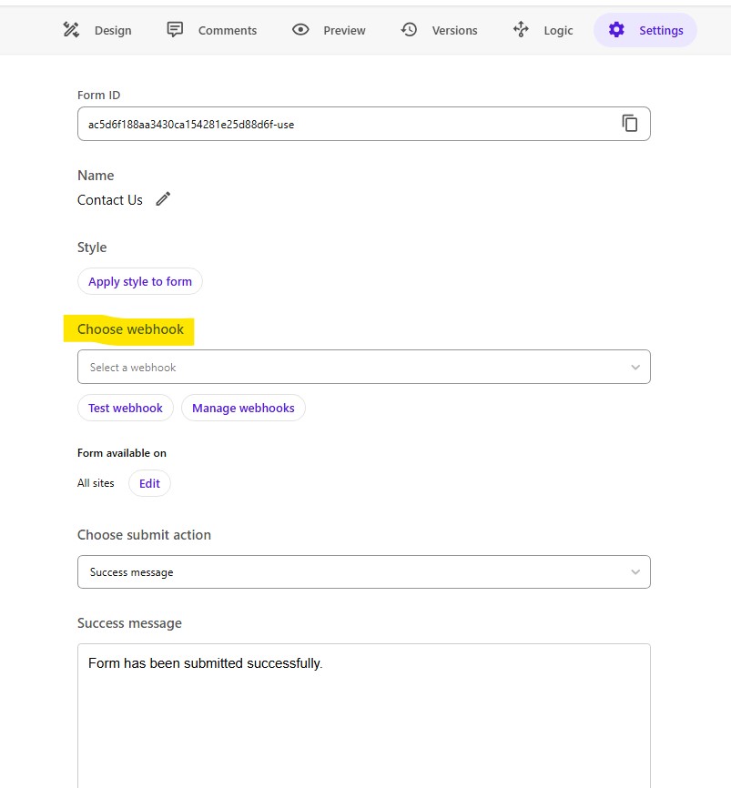Click the Settings gear icon
The width and height of the screenshot is (731, 788).
point(616,30)
